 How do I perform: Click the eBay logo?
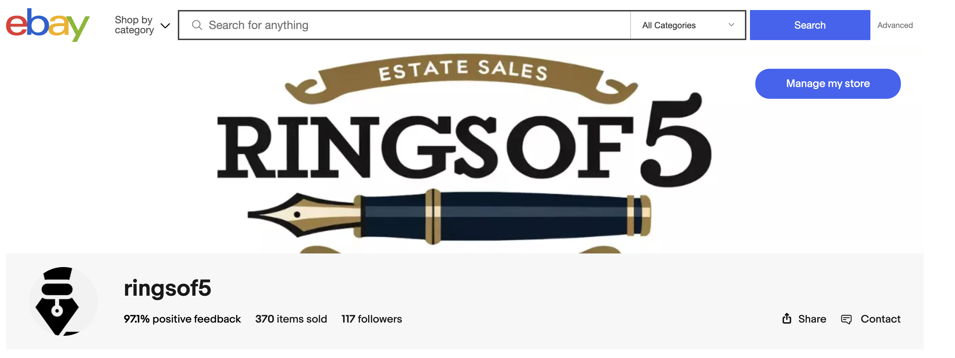click(47, 24)
